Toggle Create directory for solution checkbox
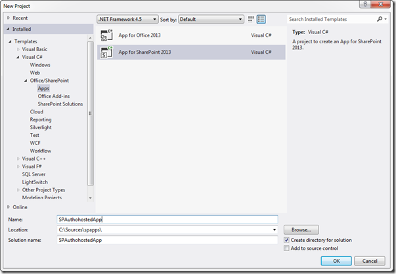The image size is (396, 274). (x=286, y=240)
